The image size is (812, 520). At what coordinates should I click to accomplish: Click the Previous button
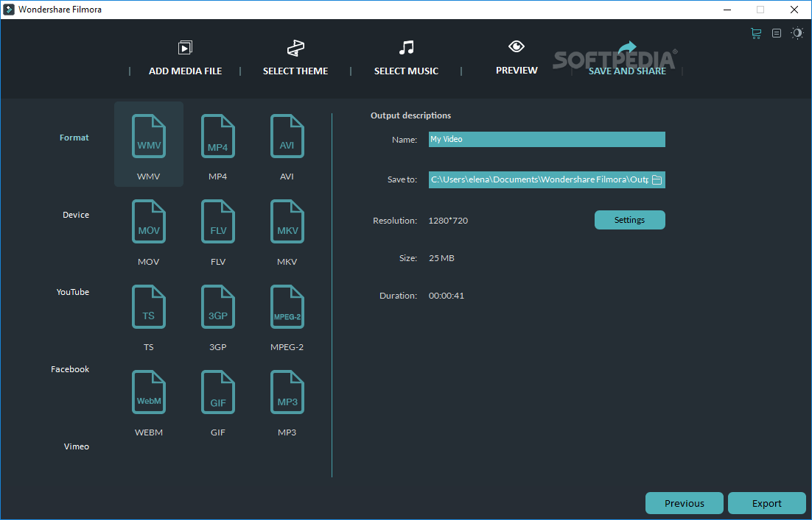click(x=684, y=503)
